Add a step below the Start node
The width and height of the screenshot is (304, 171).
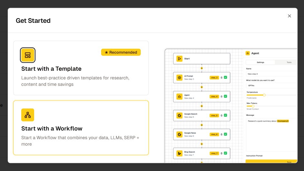[x=202, y=68]
